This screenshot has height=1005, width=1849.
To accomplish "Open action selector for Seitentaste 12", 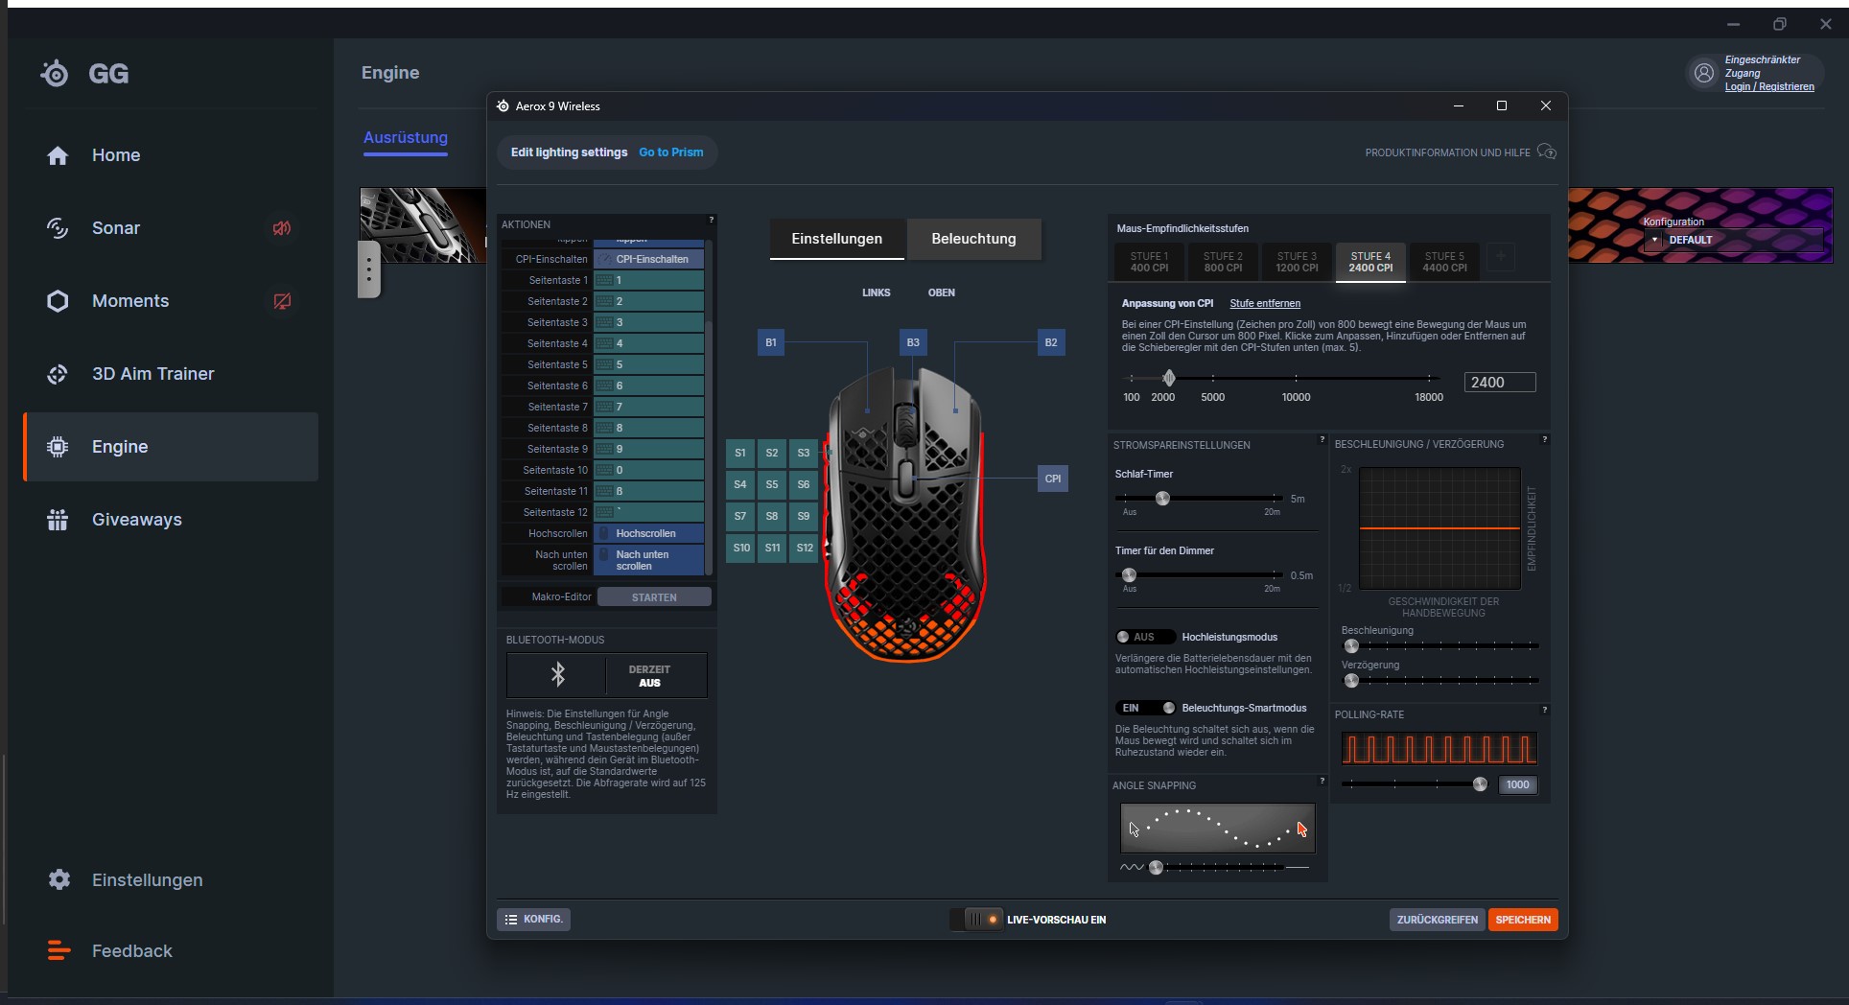I will (x=649, y=512).
